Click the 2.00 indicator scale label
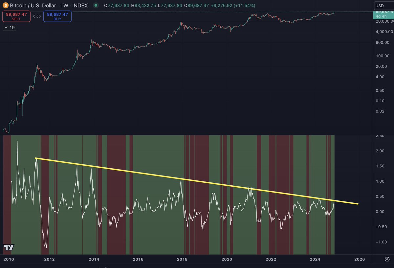This screenshot has width=394, height=268. pyautogui.click(x=380, y=151)
